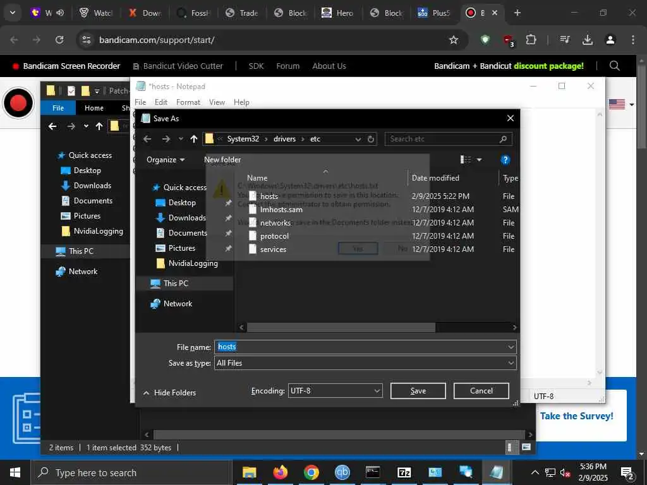
Task: Reload the Bandicam page in Chrome
Action: (59, 40)
